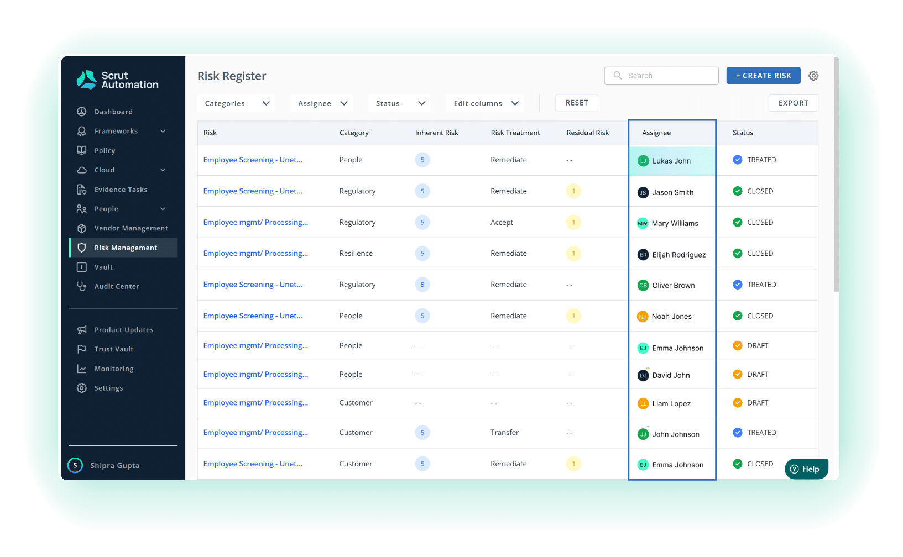Open the Edit columns dropdown
Screen dimensions: 903x557
point(485,103)
